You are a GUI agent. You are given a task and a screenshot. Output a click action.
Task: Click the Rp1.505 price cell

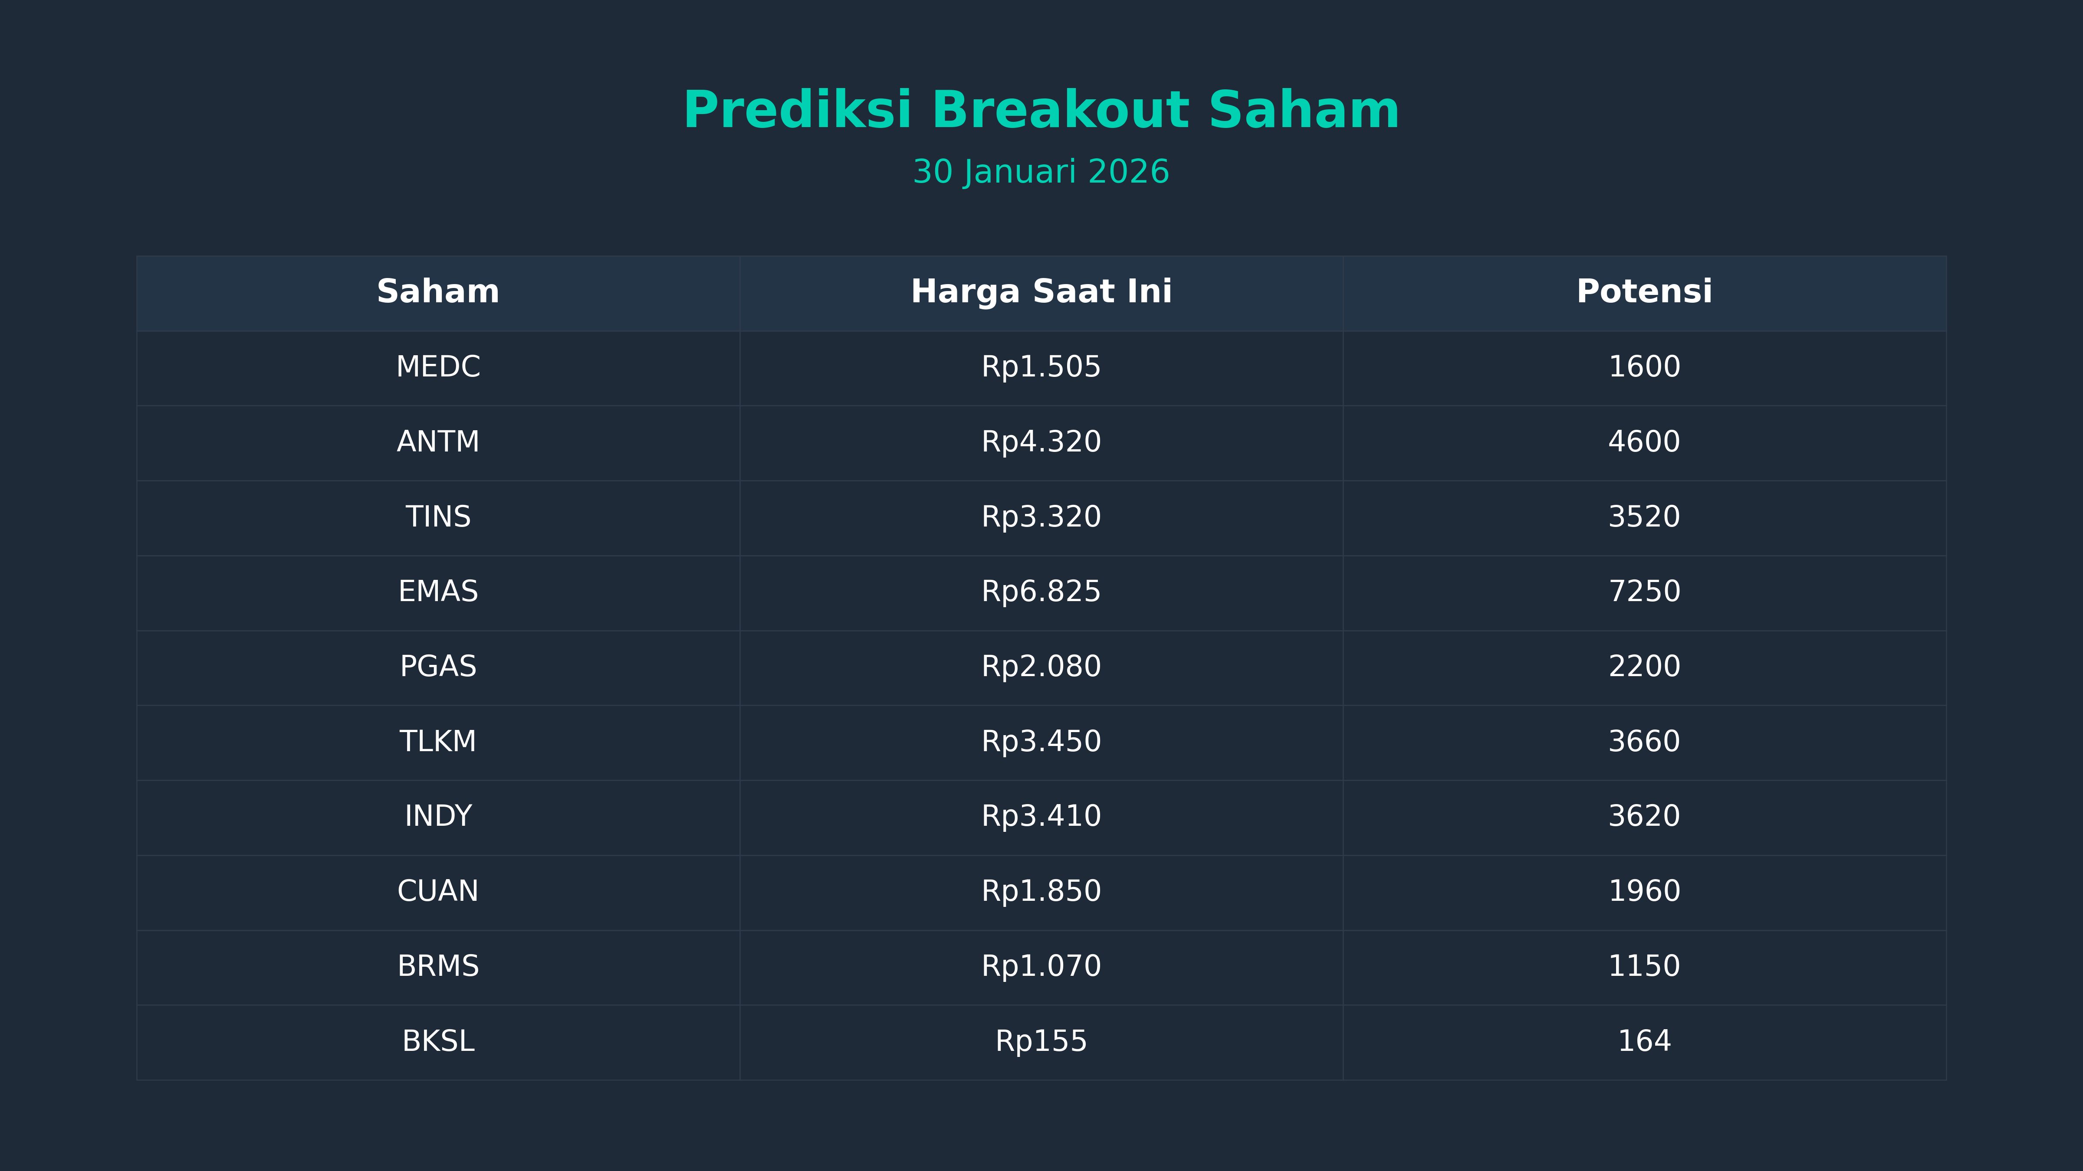1041,367
